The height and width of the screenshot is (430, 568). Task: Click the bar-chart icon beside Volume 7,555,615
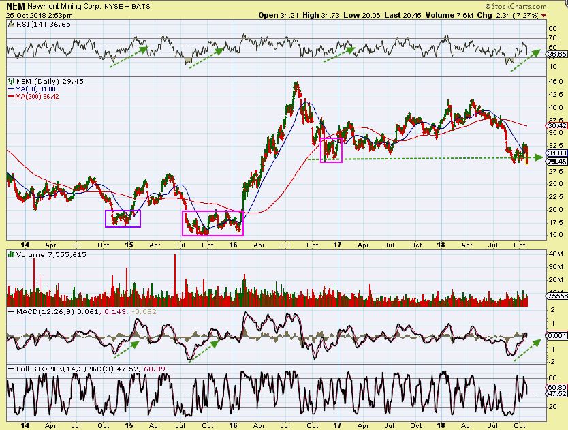pyautogui.click(x=11, y=254)
